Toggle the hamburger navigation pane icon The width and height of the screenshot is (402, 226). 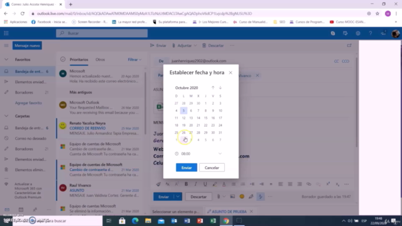(6, 46)
